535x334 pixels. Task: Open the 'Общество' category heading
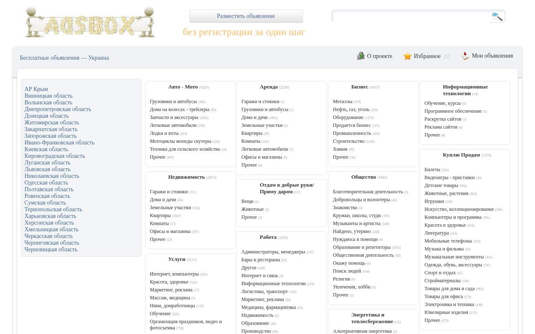pyautogui.click(x=363, y=177)
